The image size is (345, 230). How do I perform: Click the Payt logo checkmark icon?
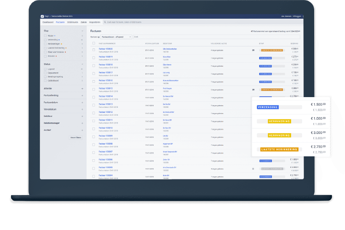(42, 16)
